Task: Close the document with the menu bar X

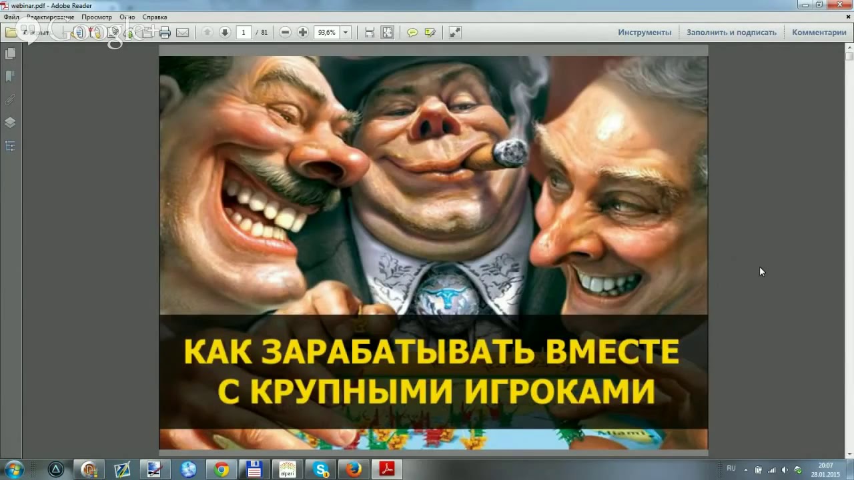Action: coord(849,17)
